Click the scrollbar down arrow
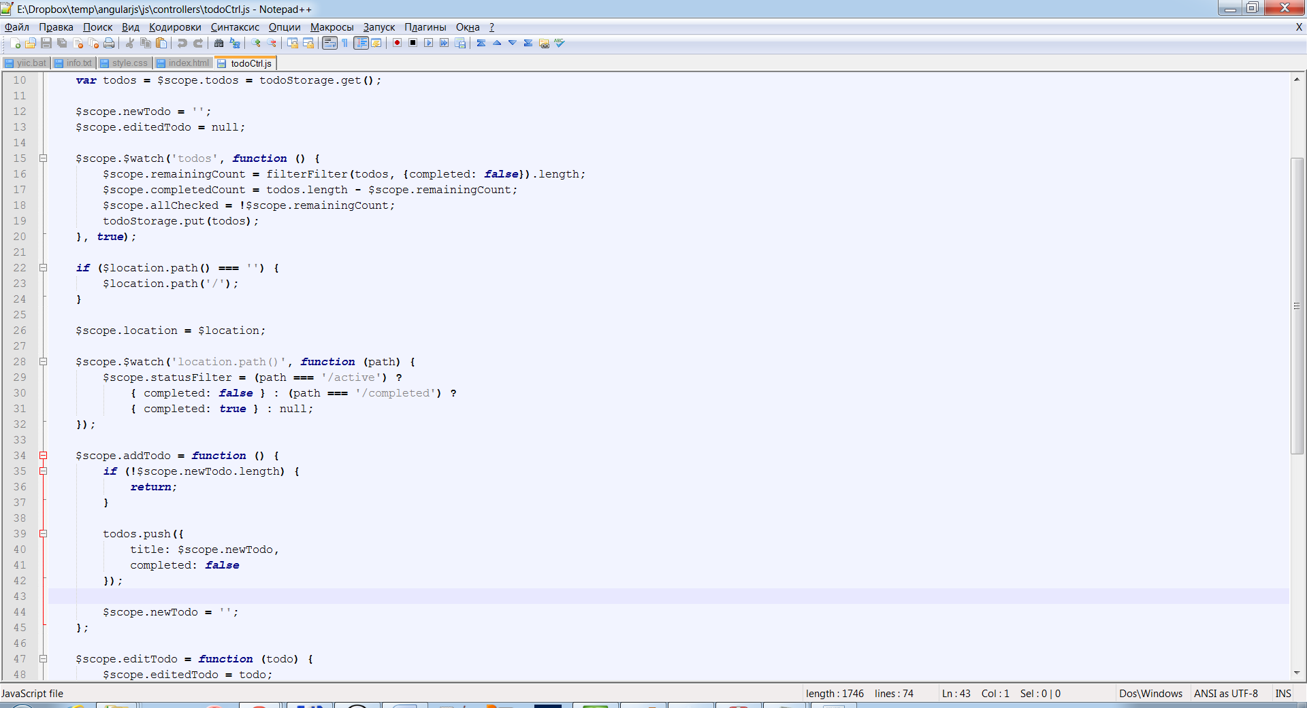 point(1297,673)
